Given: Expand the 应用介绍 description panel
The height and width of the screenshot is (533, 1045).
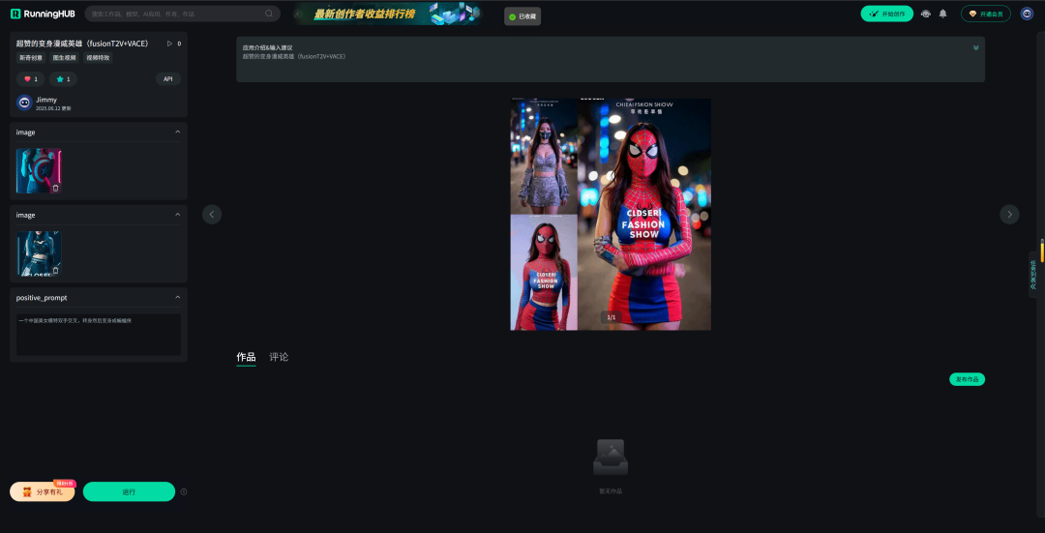Looking at the screenshot, I should (975, 47).
